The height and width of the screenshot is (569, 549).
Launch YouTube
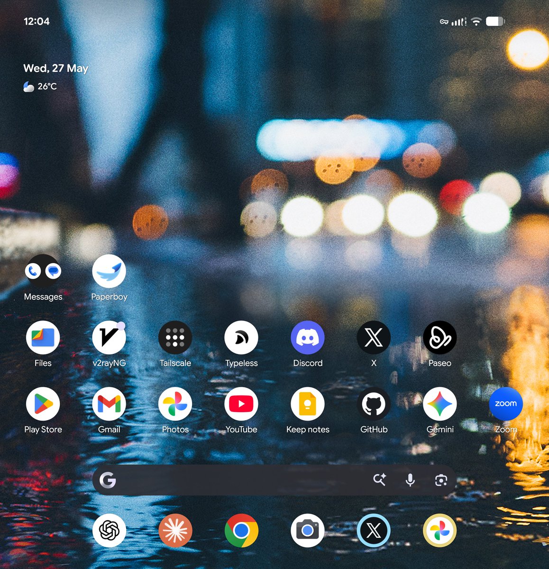[241, 404]
